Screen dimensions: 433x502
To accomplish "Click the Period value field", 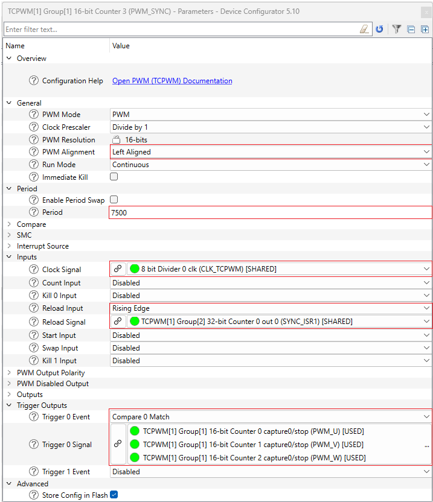I will coord(269,212).
